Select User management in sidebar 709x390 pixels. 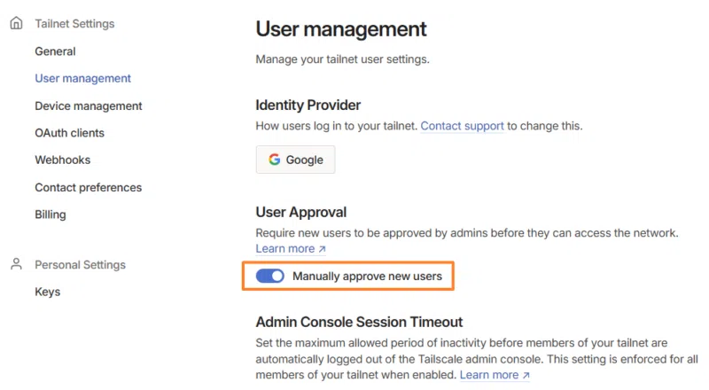point(82,78)
